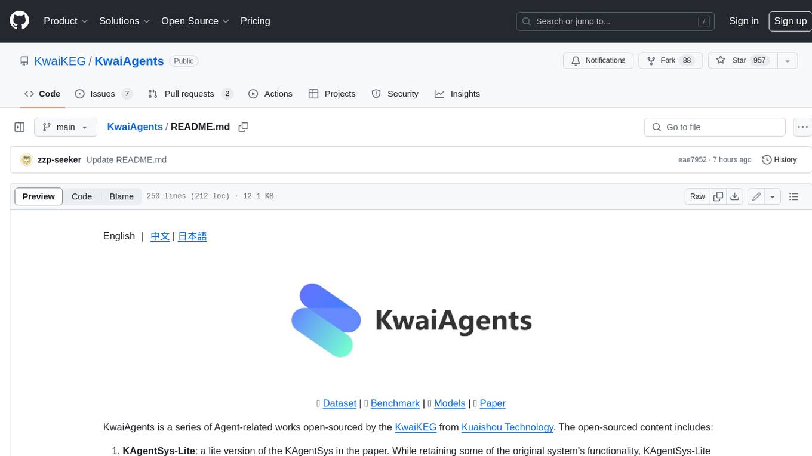Open zzp-seeker avatar
812x456 pixels.
point(26,160)
